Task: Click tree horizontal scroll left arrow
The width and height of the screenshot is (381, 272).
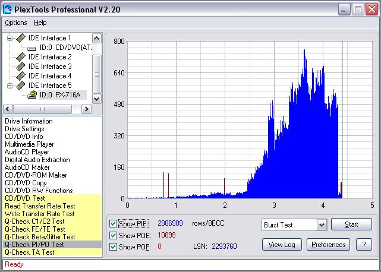Action: pos(8,109)
